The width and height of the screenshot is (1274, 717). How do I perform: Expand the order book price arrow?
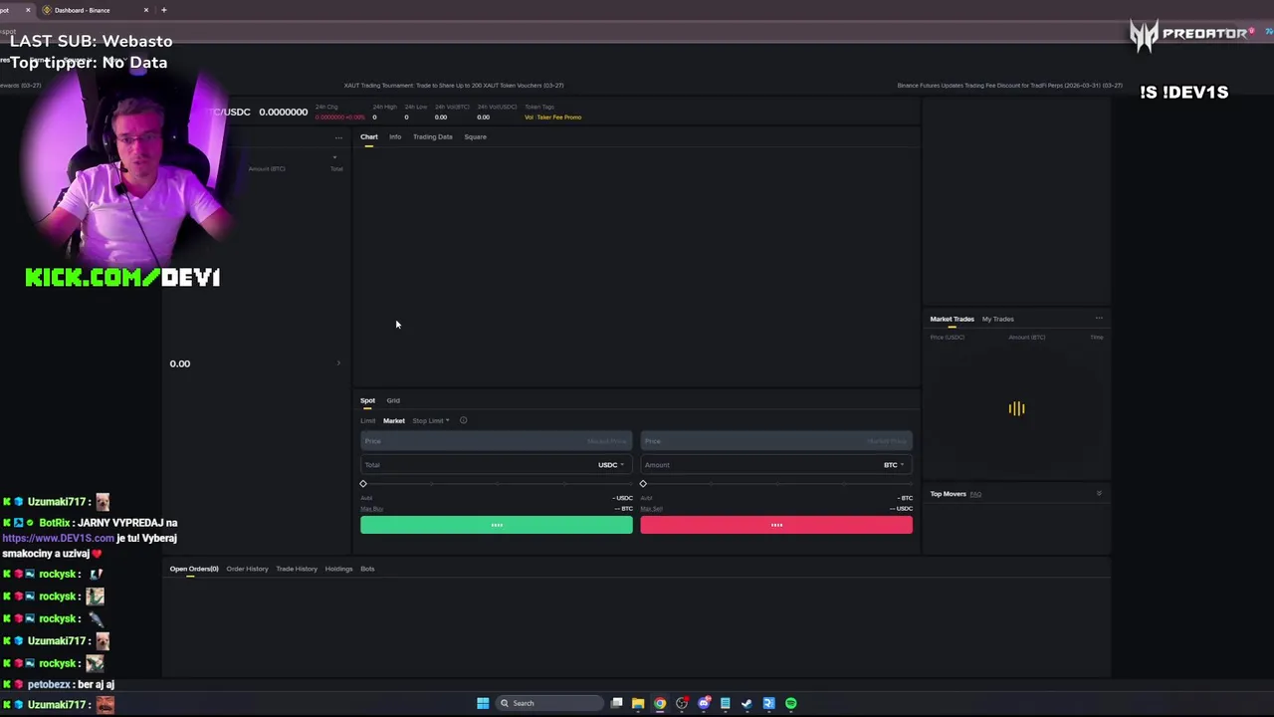click(338, 363)
